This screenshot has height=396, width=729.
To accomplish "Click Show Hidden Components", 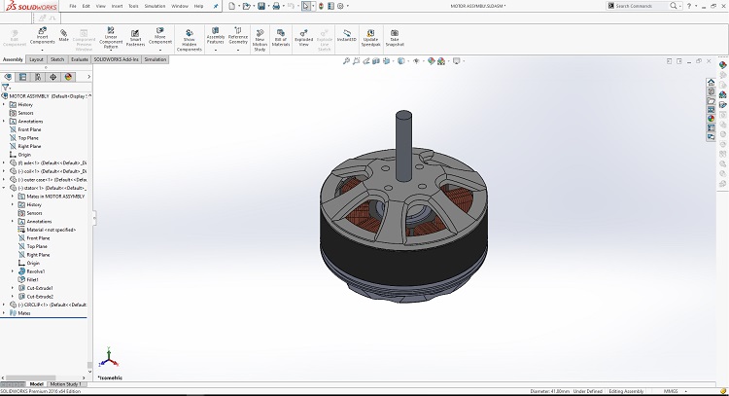I will [x=190, y=40].
